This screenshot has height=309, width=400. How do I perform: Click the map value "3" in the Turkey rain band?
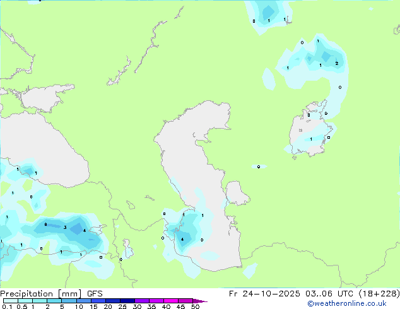(x=65, y=228)
